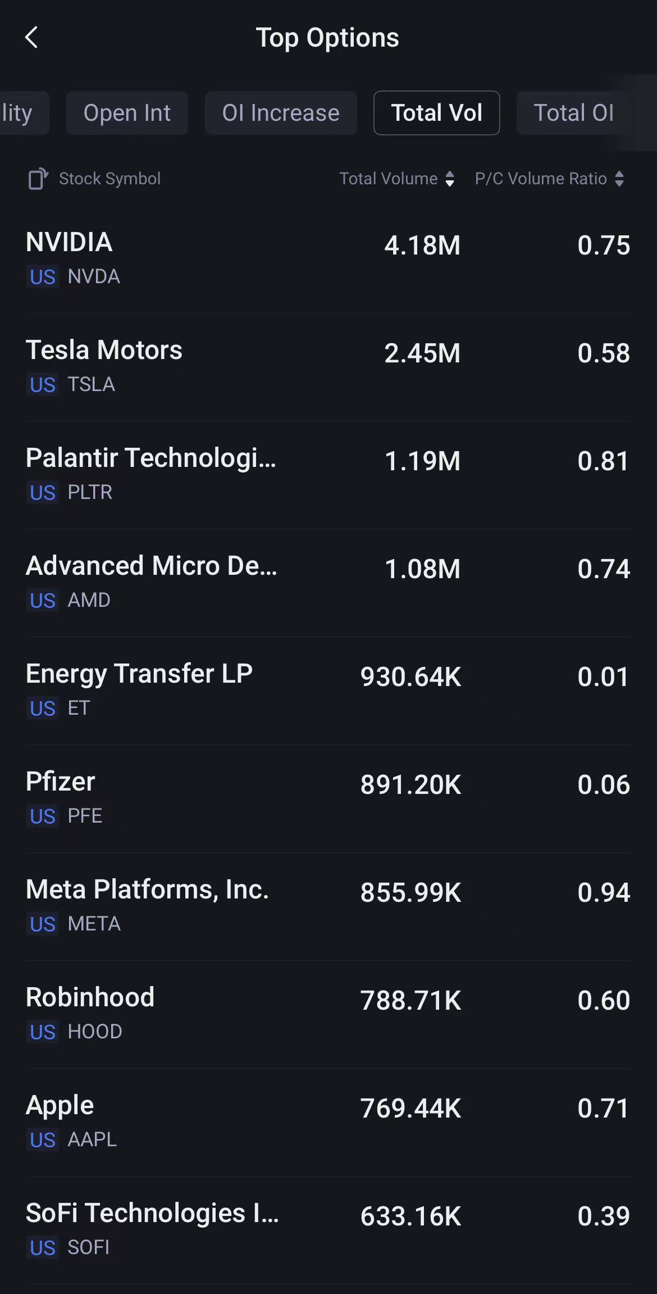The height and width of the screenshot is (1294, 657).
Task: Select the Pfizer PFE row
Action: (328, 798)
